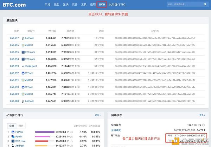Click 122.11 EH/s network hashrate
211x147 pixels.
pos(194,125)
